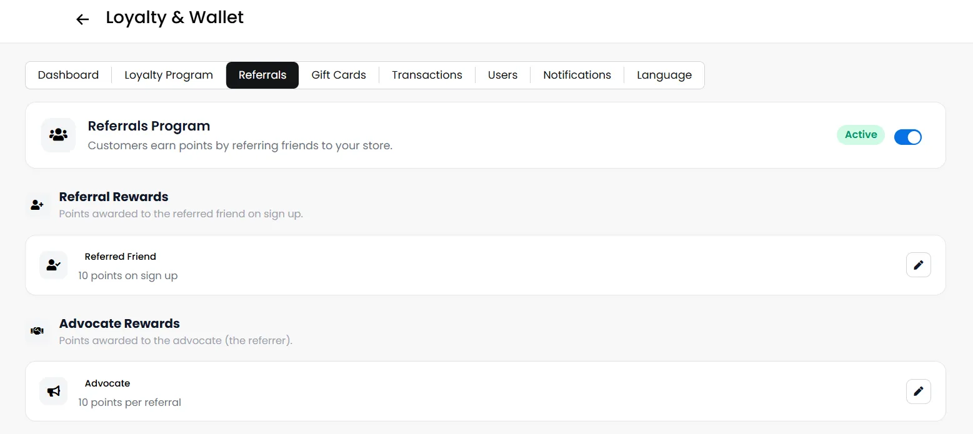
Task: Click the Referrals Program group icon
Action: [x=58, y=135]
